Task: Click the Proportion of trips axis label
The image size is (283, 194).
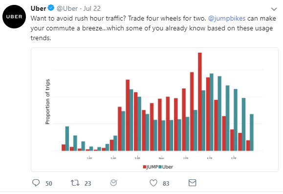Action: tap(47, 102)
